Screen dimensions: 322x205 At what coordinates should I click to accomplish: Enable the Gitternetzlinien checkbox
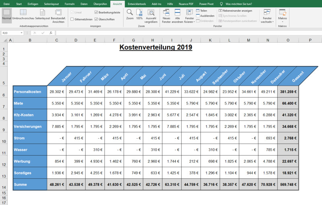coord(72,19)
